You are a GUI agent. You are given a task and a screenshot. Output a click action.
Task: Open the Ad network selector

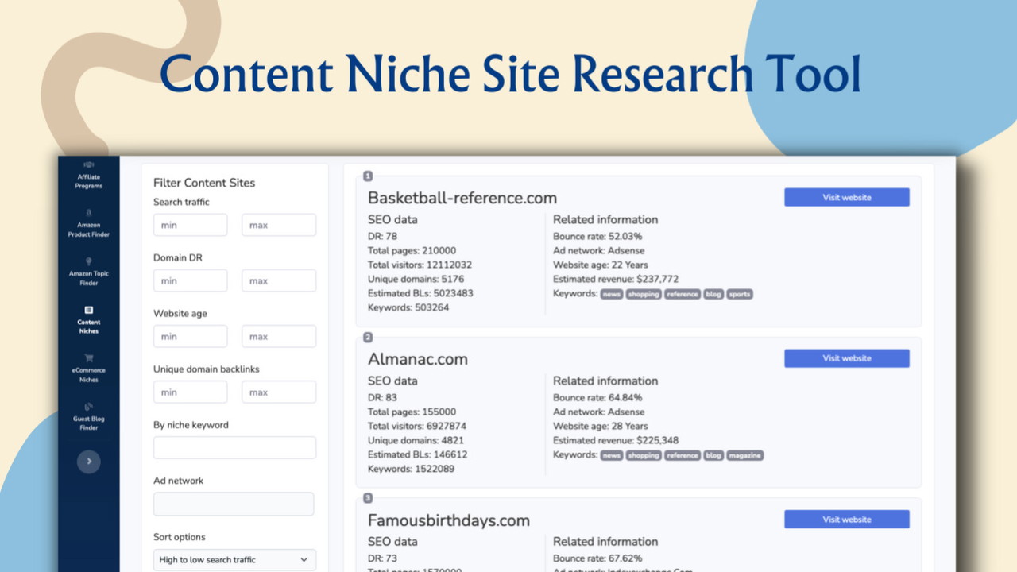click(x=234, y=504)
